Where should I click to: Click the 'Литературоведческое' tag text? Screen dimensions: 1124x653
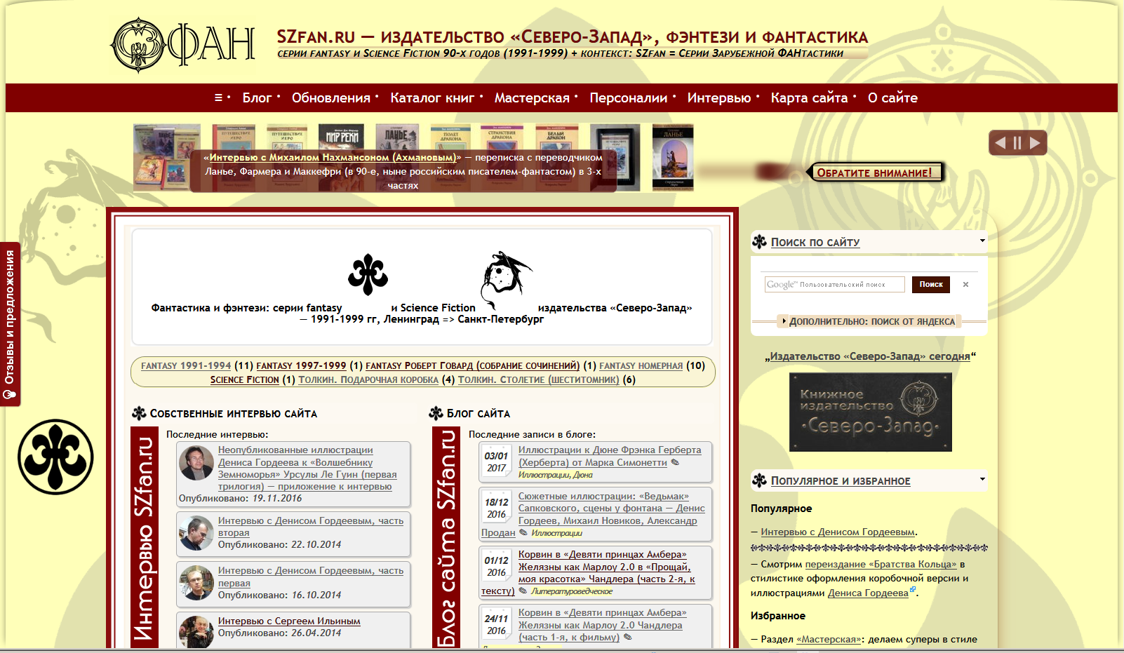coord(572,591)
